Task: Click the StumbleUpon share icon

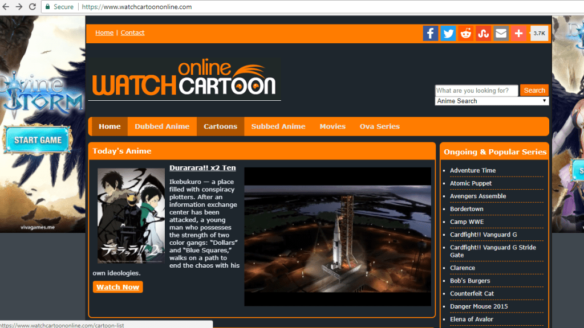Action: tap(484, 34)
